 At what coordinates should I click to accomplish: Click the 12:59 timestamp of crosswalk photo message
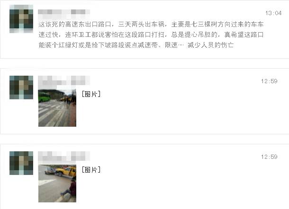[269, 81]
